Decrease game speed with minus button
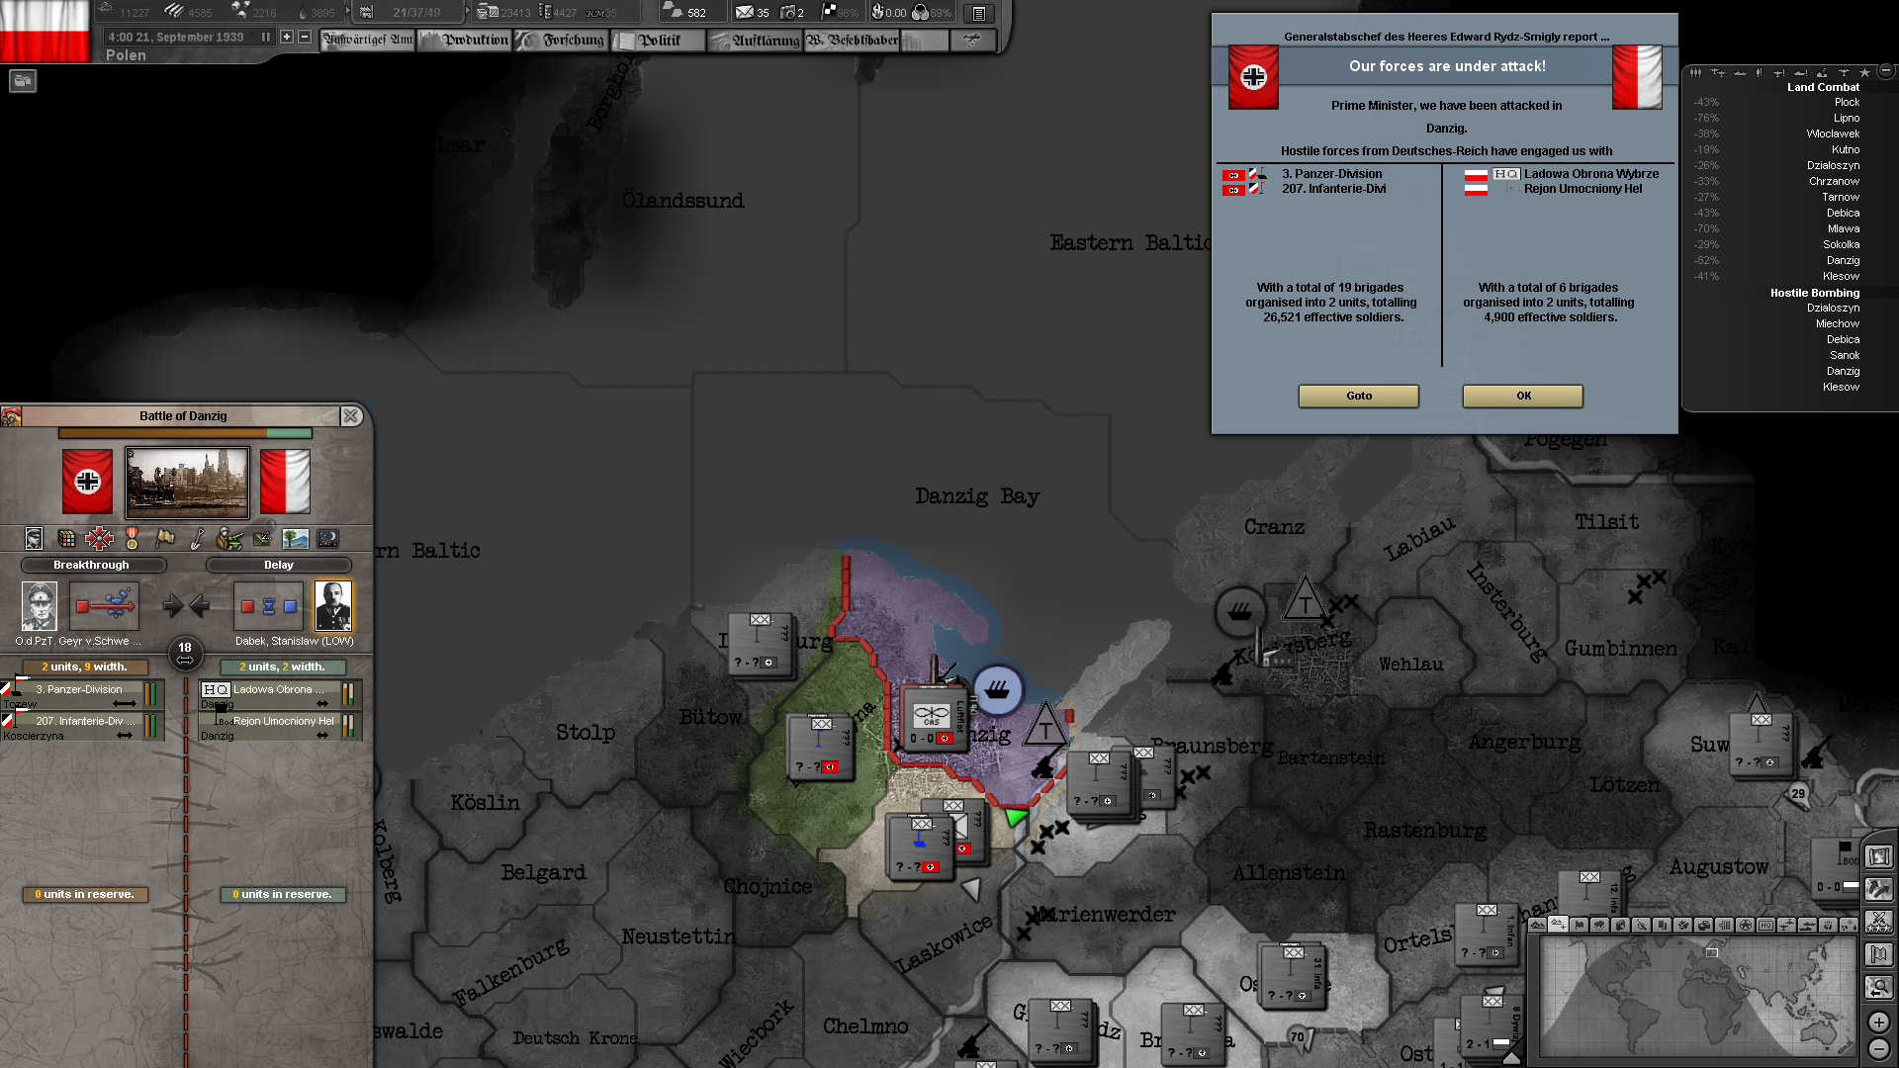The height and width of the screenshot is (1068, 1899). coord(305,37)
